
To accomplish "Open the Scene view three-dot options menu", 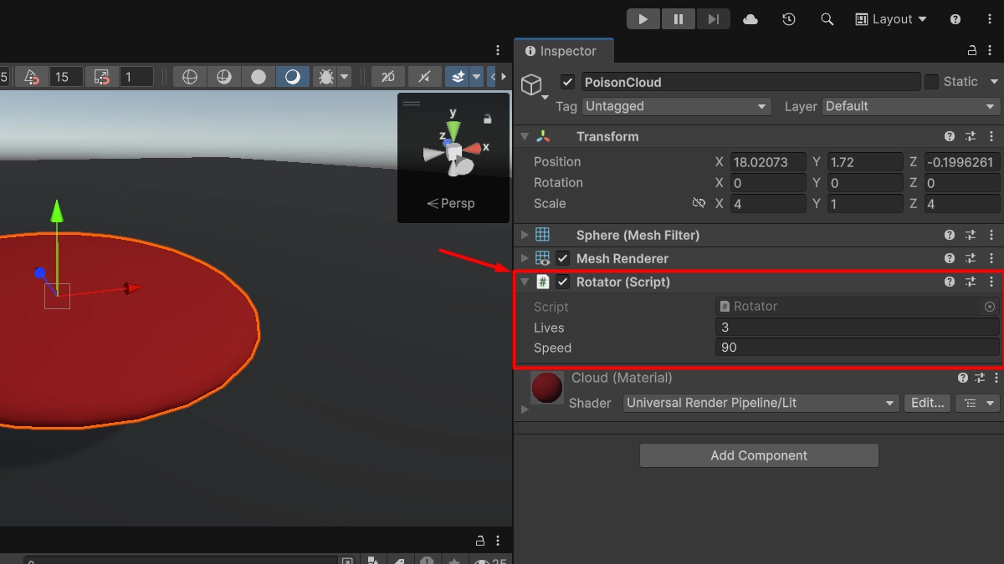I will click(x=498, y=50).
